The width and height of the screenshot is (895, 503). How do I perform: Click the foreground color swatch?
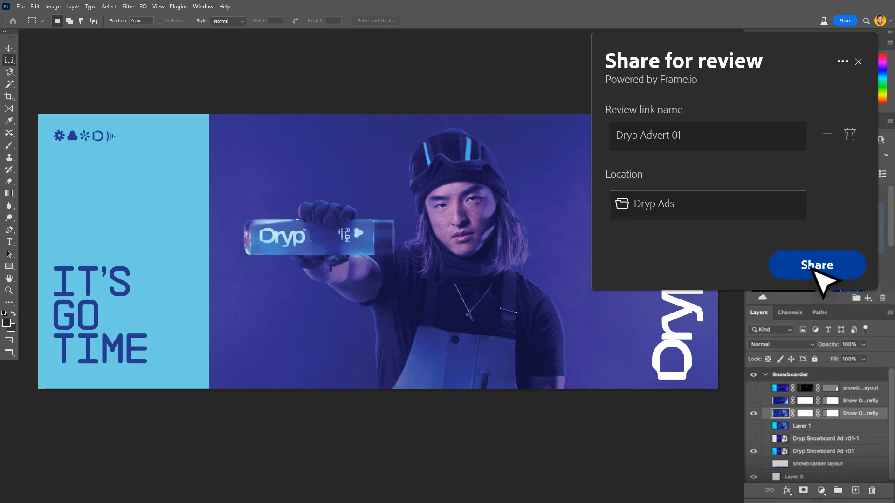(x=7, y=323)
